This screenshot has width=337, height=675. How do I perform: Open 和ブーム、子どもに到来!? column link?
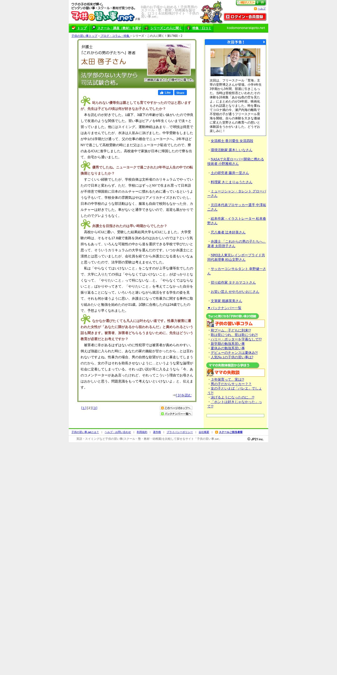[x=231, y=330]
